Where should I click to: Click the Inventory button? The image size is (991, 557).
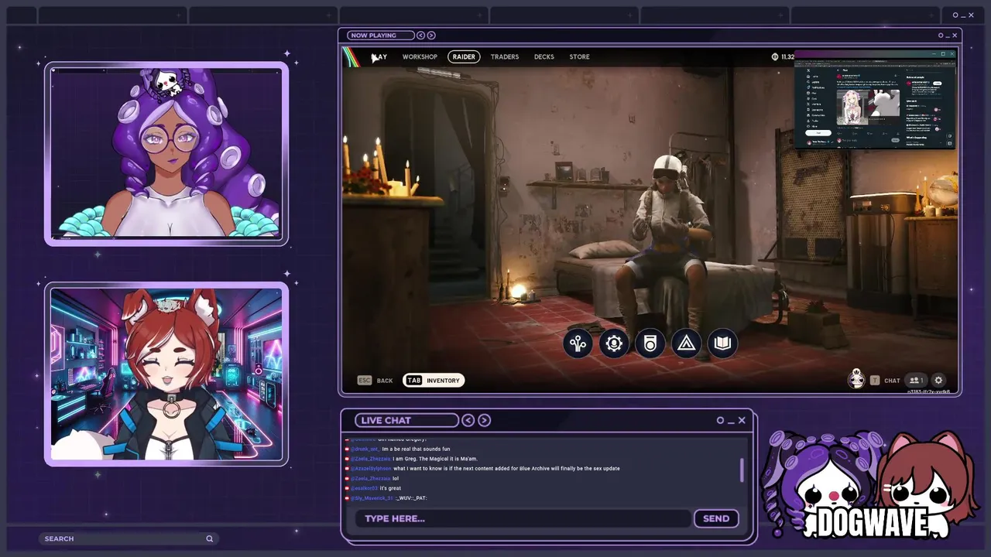coord(434,381)
